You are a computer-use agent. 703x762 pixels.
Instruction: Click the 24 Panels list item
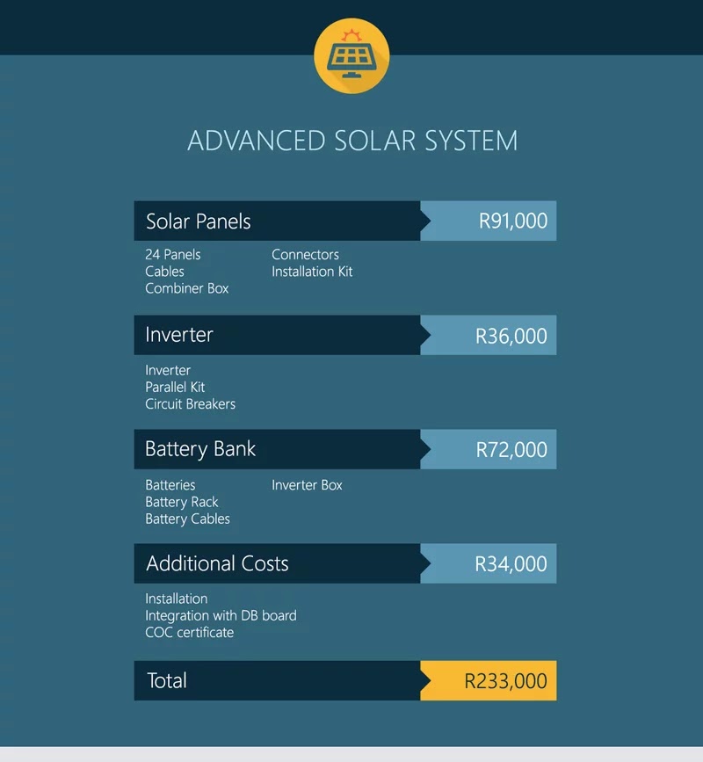pos(172,255)
